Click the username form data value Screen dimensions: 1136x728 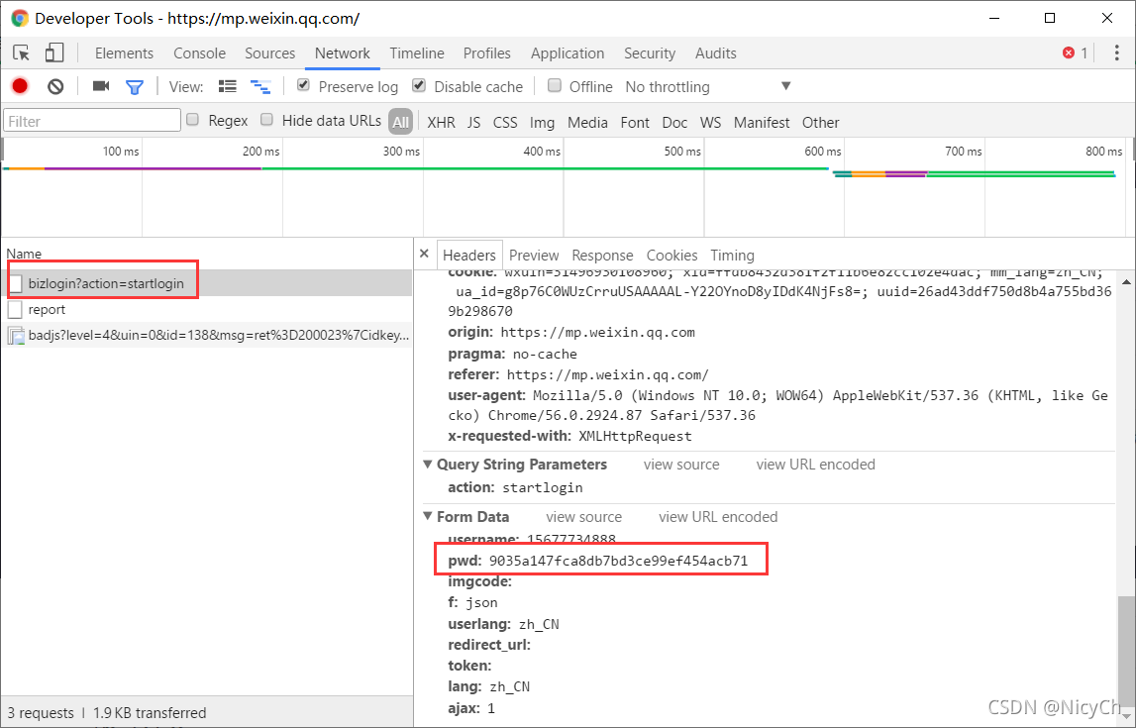[570, 540]
